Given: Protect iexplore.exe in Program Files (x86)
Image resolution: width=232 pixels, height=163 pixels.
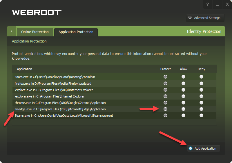Looking at the screenshot, I should [165, 90].
